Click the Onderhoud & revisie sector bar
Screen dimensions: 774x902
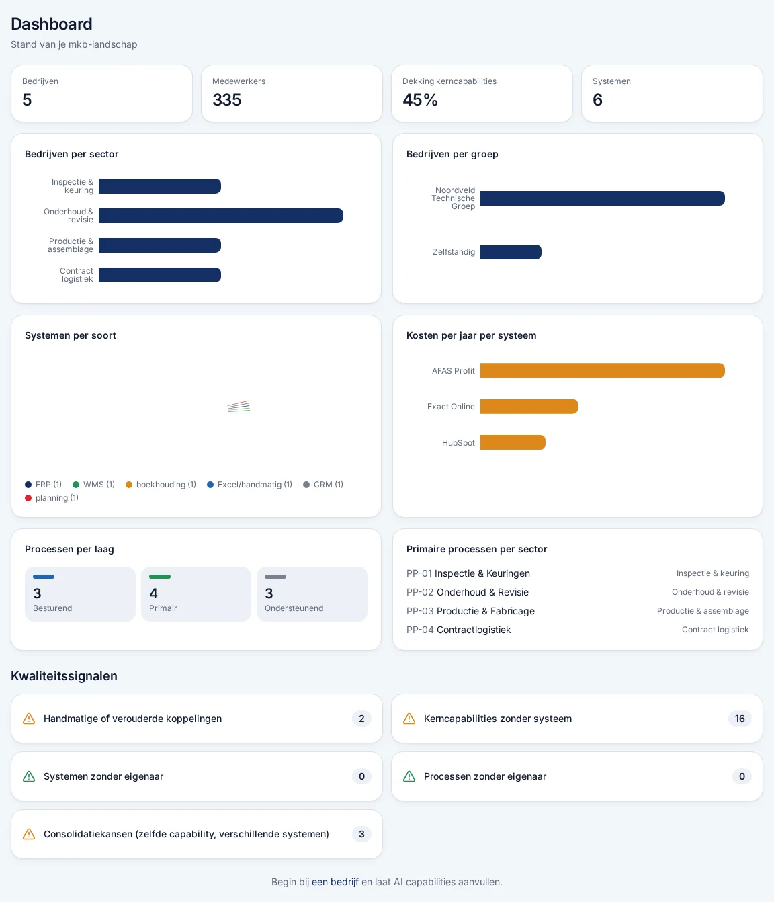click(x=221, y=216)
